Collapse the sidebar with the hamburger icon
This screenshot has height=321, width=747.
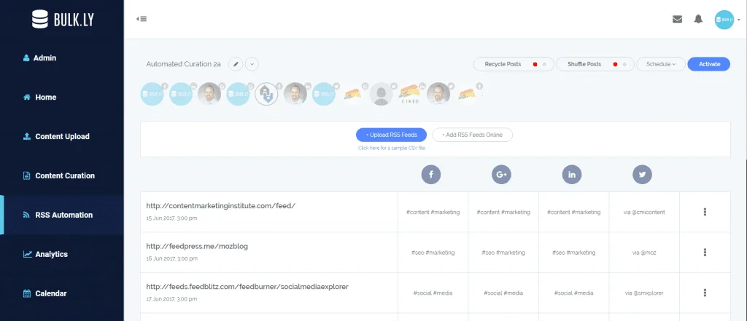tap(141, 19)
